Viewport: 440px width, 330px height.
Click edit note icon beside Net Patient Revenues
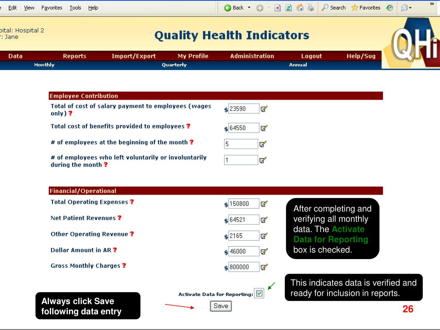[264, 220]
